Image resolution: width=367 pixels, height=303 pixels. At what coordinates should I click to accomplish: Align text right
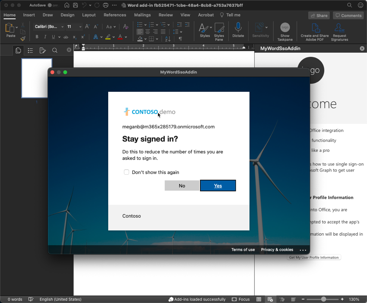coord(156,32)
